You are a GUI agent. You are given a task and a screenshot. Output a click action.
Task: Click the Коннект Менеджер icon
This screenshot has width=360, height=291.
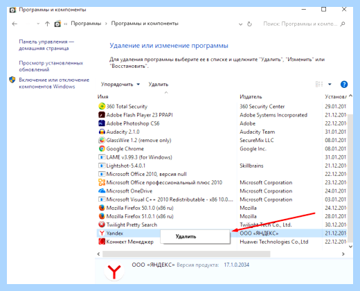click(102, 242)
